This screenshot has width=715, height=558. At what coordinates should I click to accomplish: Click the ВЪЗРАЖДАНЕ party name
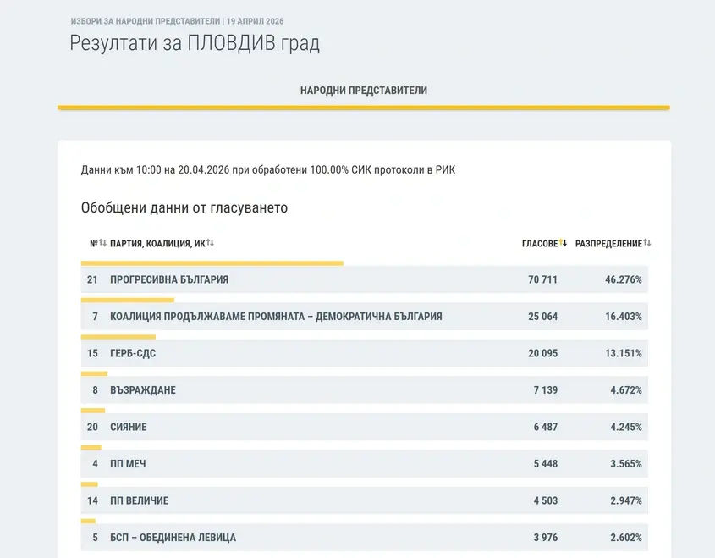143,390
